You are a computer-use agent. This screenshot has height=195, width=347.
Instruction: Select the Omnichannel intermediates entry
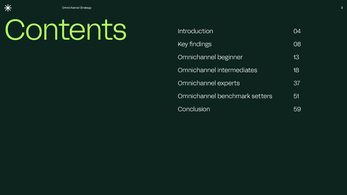pyautogui.click(x=217, y=70)
